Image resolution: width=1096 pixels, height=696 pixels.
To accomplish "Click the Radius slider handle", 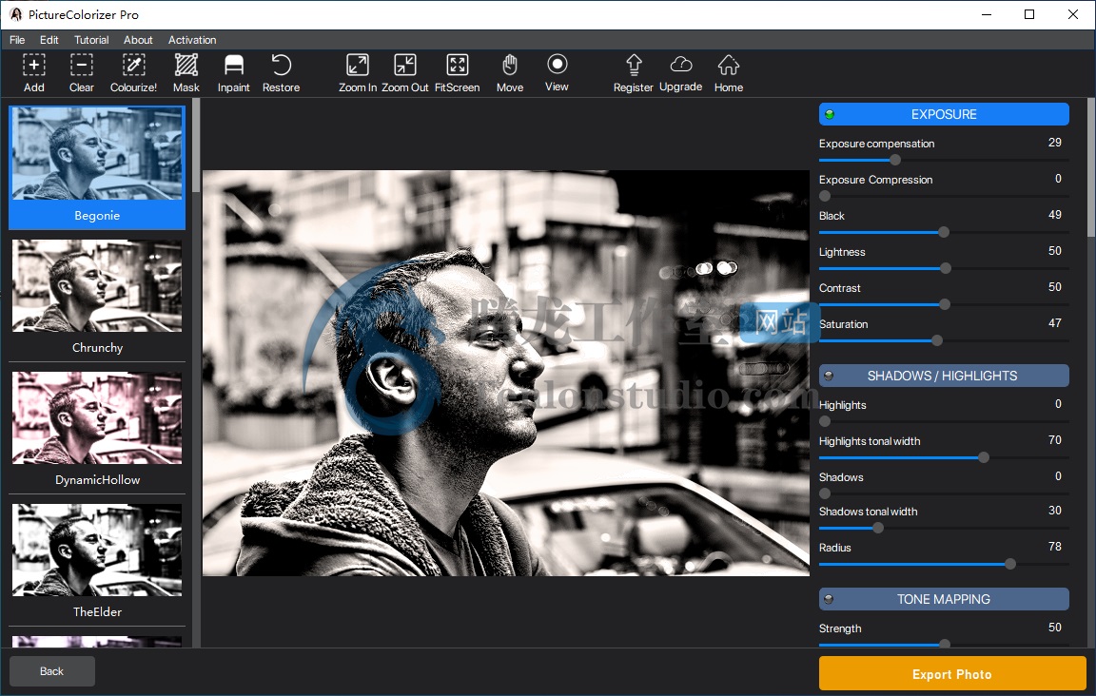I will [x=1010, y=564].
